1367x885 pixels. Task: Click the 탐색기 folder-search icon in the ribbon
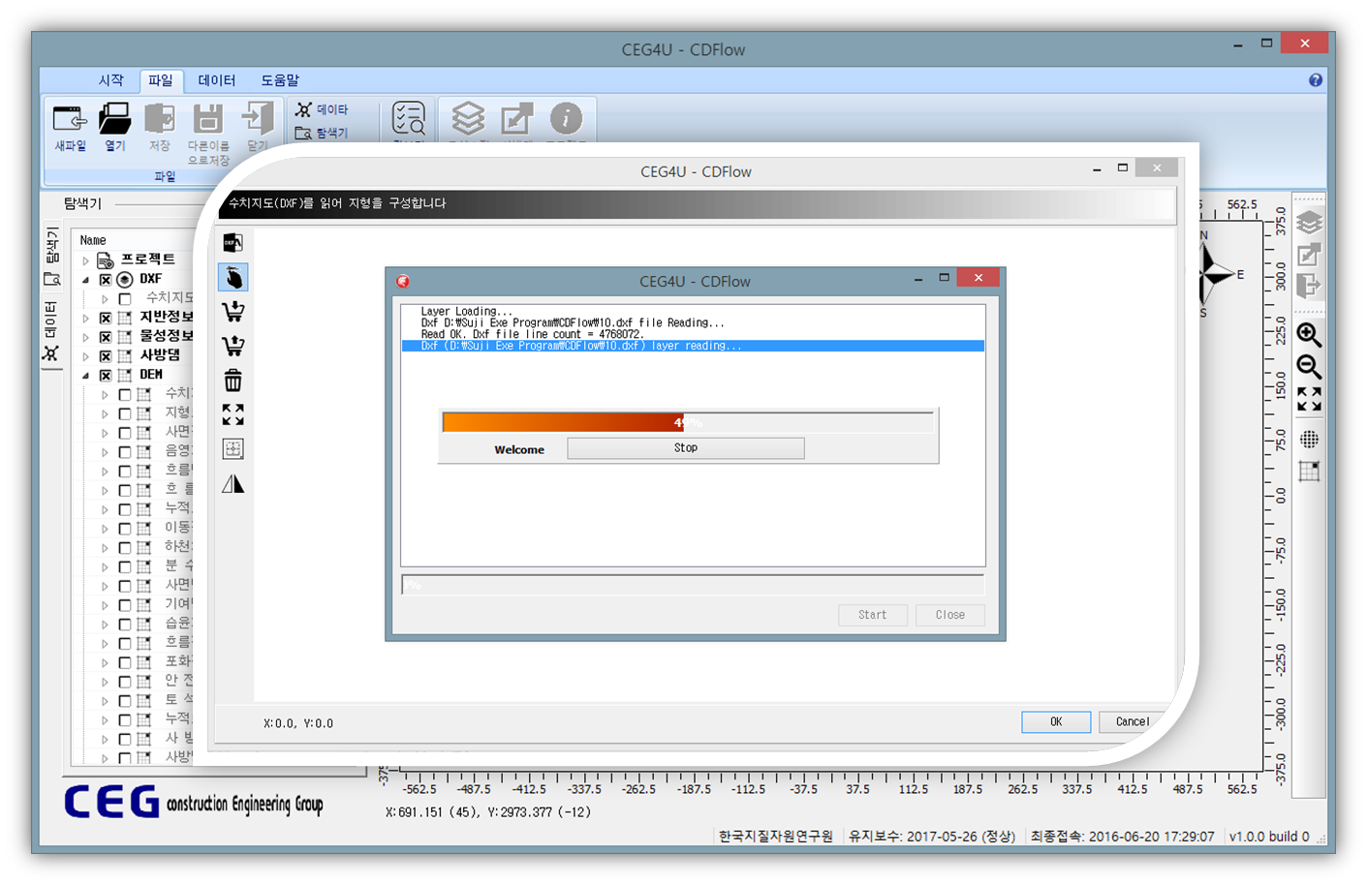click(x=303, y=133)
